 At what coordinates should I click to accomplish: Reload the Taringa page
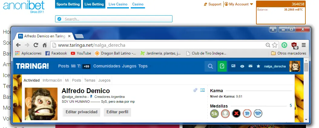(36, 45)
